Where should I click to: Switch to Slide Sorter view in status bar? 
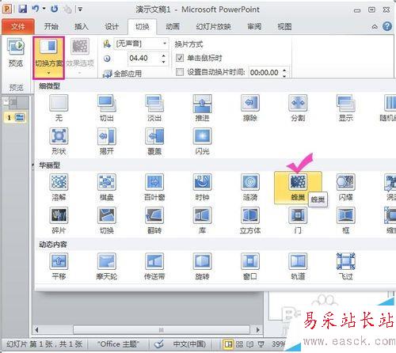[x=239, y=344]
